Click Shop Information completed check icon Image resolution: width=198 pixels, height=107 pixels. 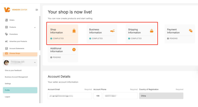(51, 38)
